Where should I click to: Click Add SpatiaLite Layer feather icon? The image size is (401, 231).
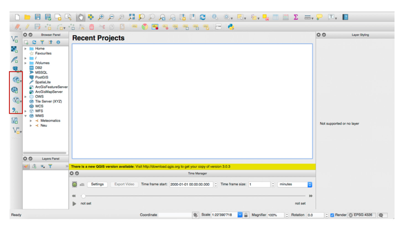click(x=14, y=59)
